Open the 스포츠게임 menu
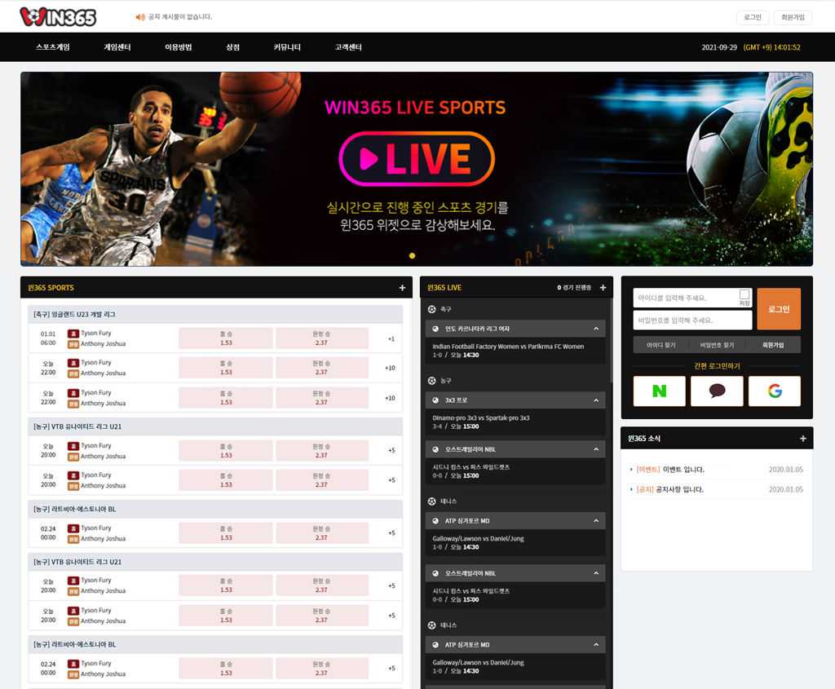The height and width of the screenshot is (689, 835). click(x=53, y=47)
